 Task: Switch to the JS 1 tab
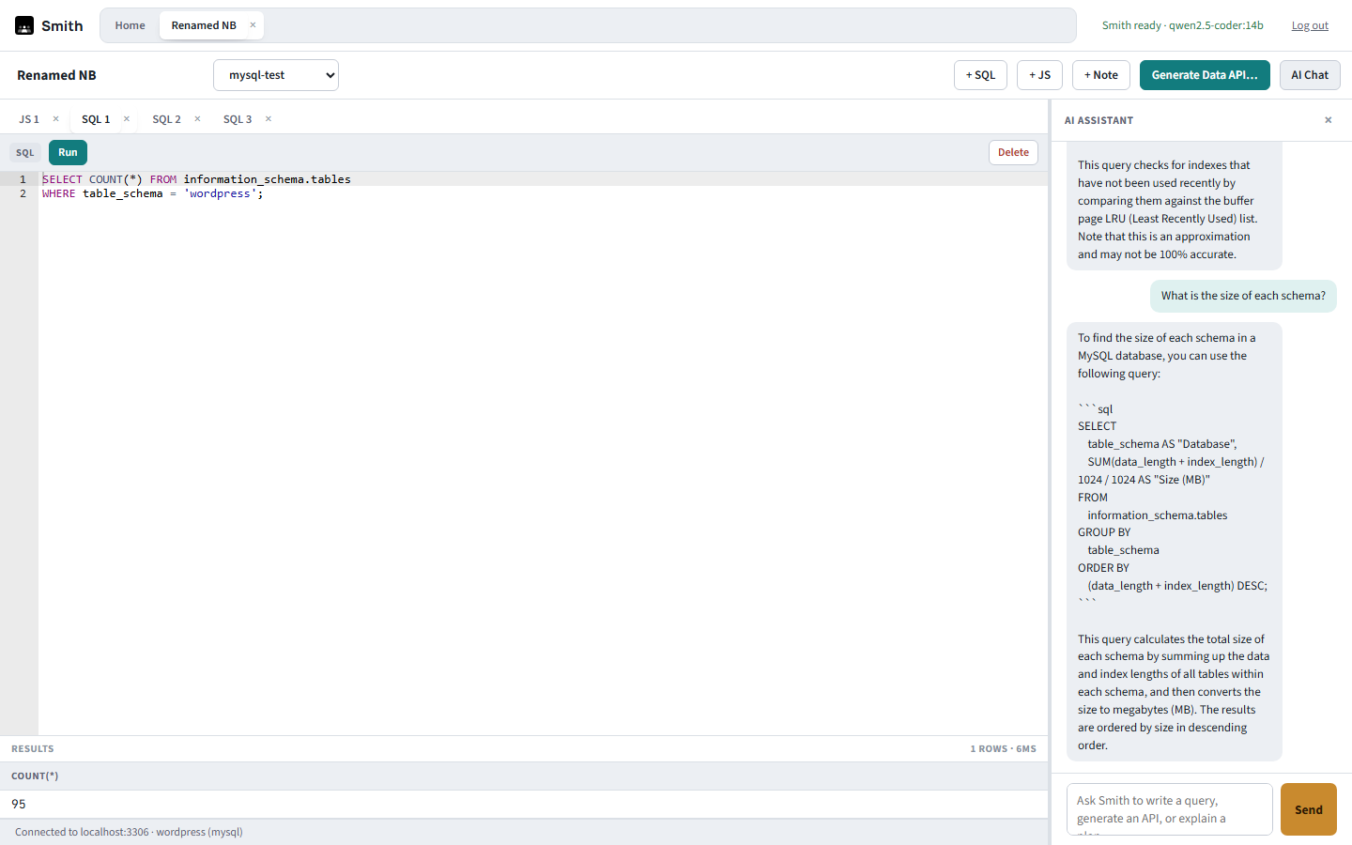[x=29, y=119]
